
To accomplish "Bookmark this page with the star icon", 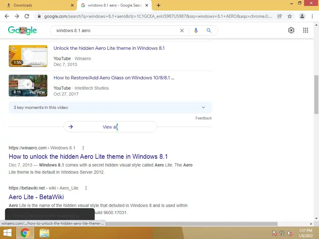I will tap(290, 16).
